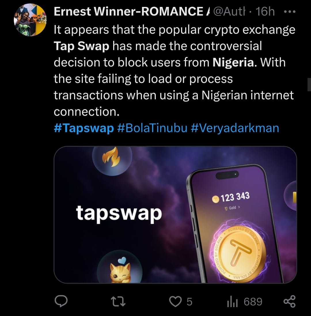
Task: Expand the Gold level chevron in image
Action: 239,207
